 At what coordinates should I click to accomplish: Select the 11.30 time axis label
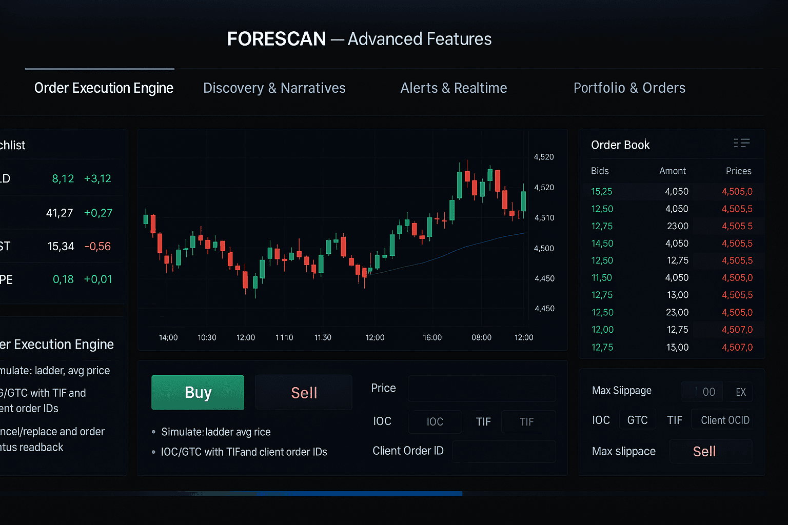click(323, 337)
